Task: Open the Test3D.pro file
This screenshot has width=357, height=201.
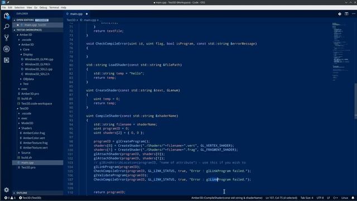Action: click(x=28, y=167)
